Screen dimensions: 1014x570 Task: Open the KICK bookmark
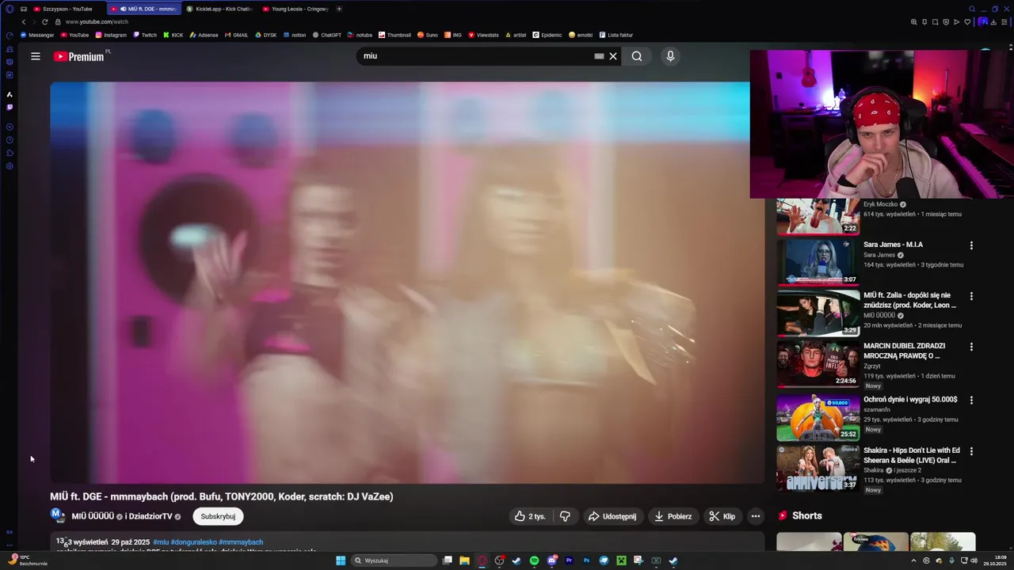[173, 35]
